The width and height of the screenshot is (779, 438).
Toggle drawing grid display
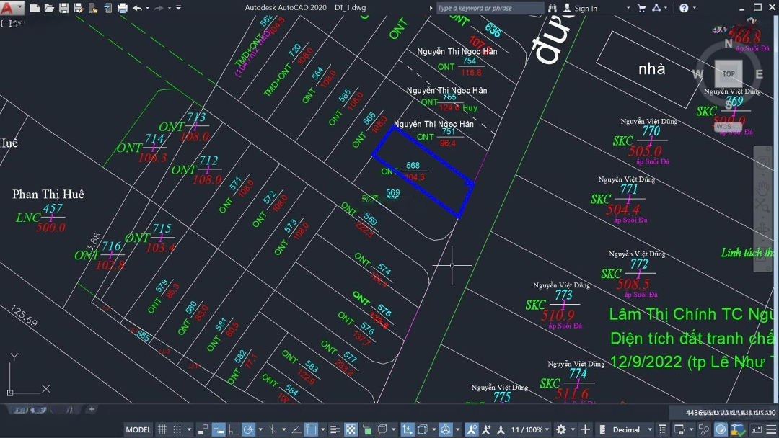(162, 429)
